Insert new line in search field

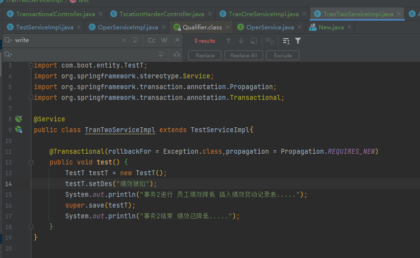click(x=135, y=40)
